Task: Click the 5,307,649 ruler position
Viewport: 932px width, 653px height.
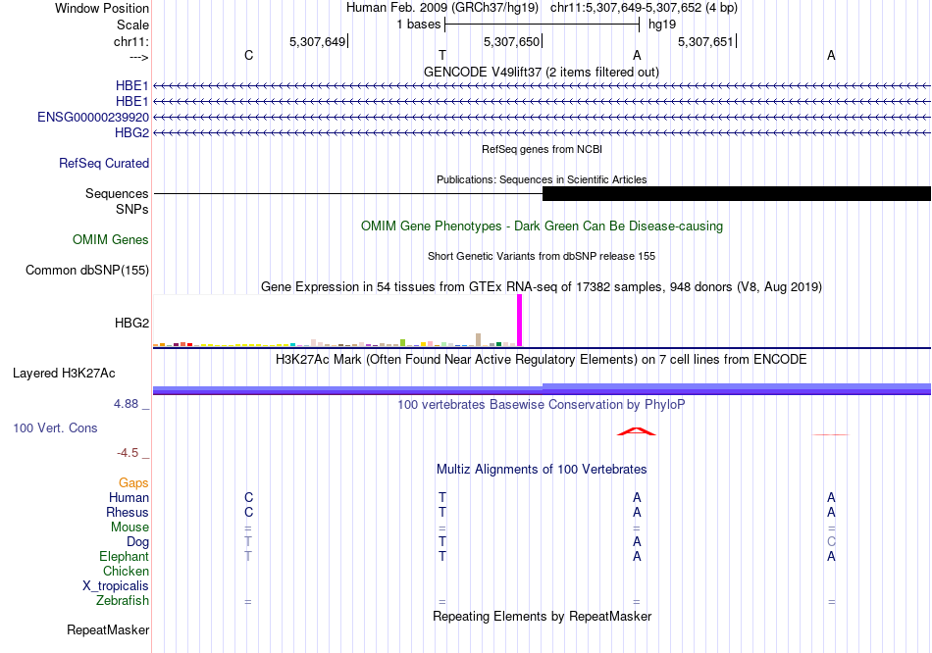Action: point(318,41)
